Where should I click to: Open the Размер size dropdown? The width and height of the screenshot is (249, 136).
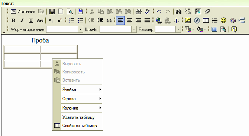pos(168,29)
